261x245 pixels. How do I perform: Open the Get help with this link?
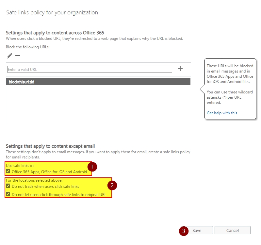pos(222,113)
